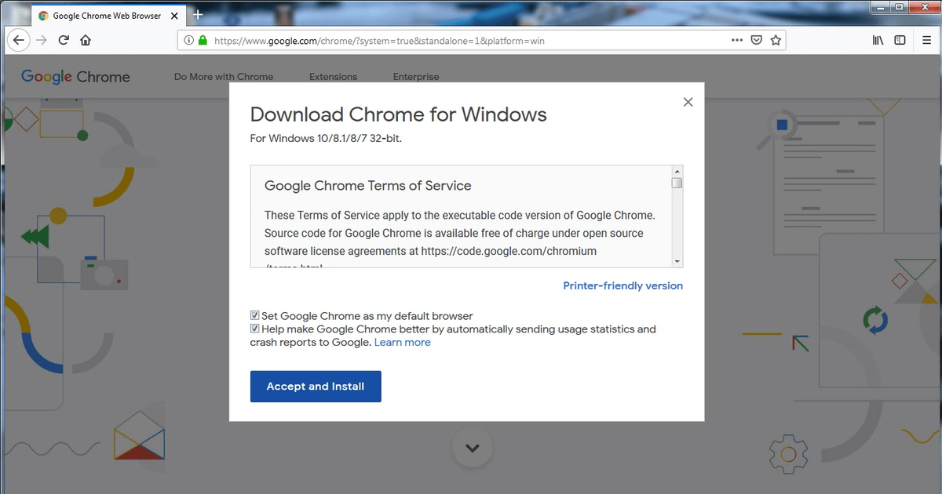
Task: Reload the current page
Action: pos(63,40)
